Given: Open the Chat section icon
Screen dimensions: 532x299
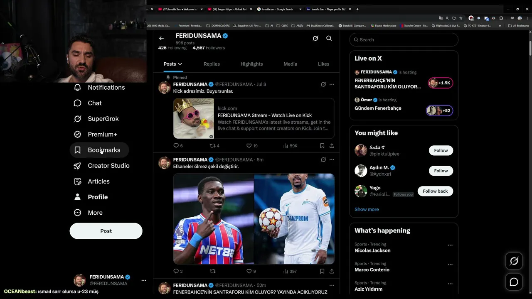Looking at the screenshot, I should [x=77, y=103].
